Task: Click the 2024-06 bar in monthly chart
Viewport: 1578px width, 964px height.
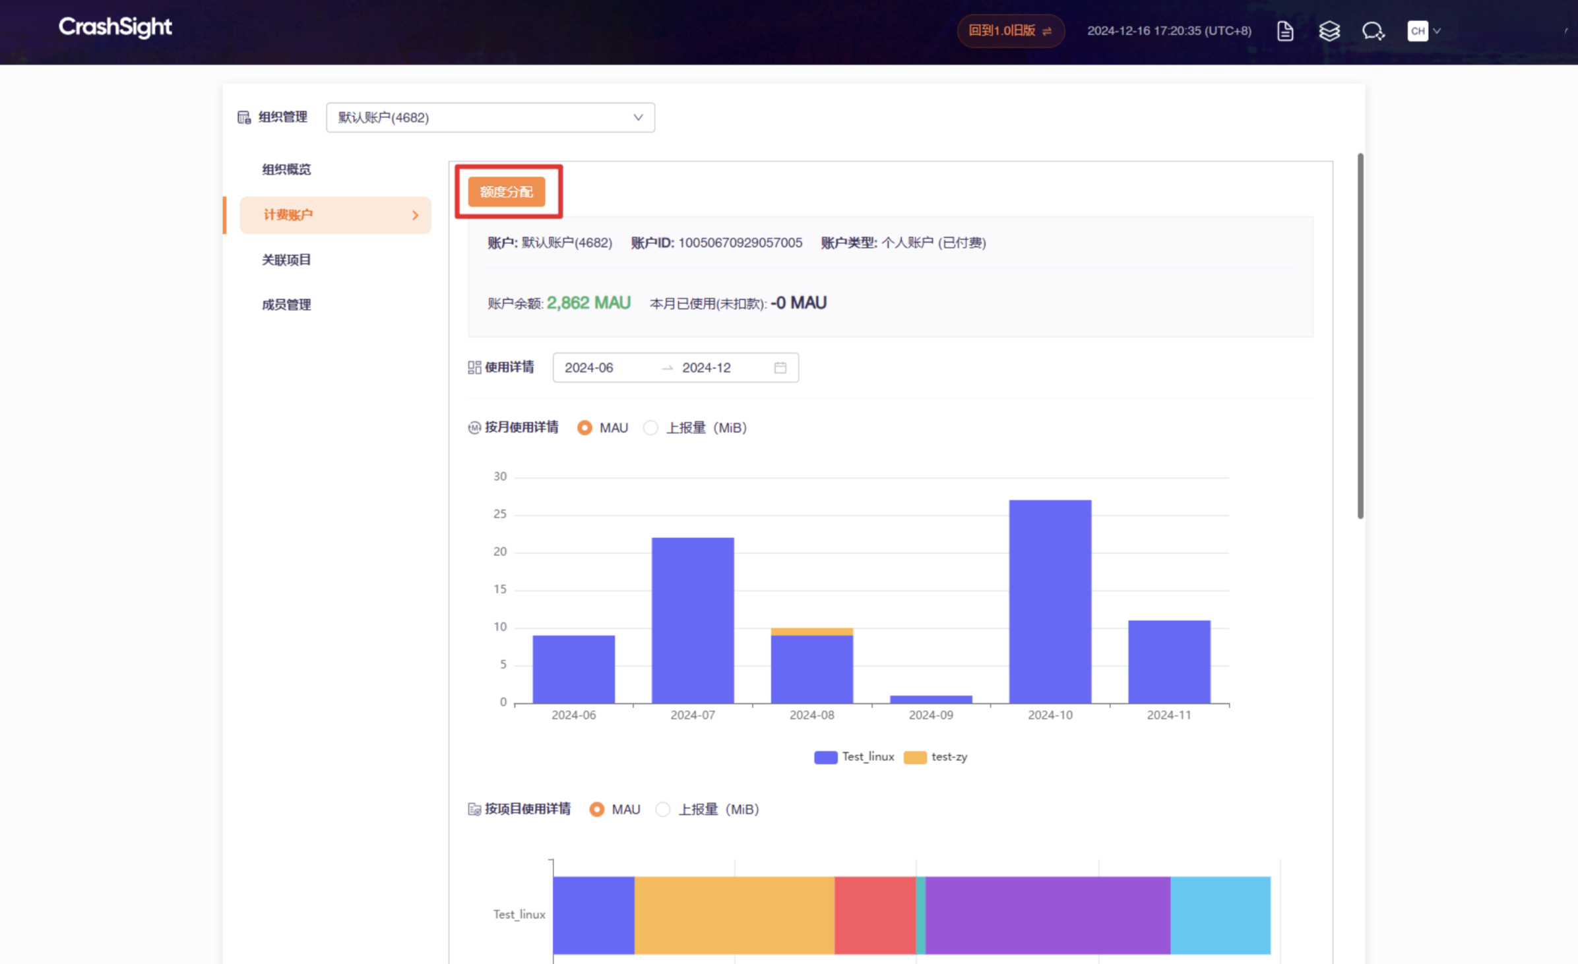Action: pos(573,669)
